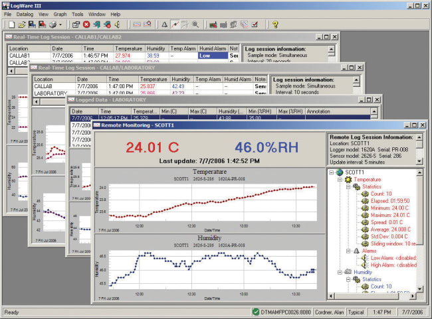Click the red stop circle toolbar icon
Image resolution: width=432 pixels, height=319 pixels.
click(x=86, y=25)
